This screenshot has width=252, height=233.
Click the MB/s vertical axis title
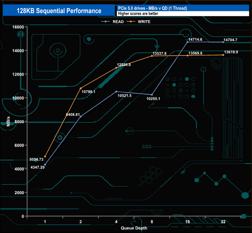pos(8,122)
